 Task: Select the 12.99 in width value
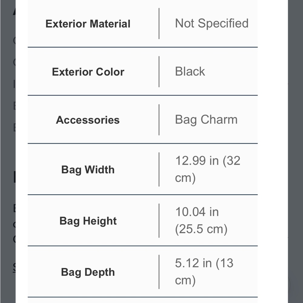click(x=208, y=169)
